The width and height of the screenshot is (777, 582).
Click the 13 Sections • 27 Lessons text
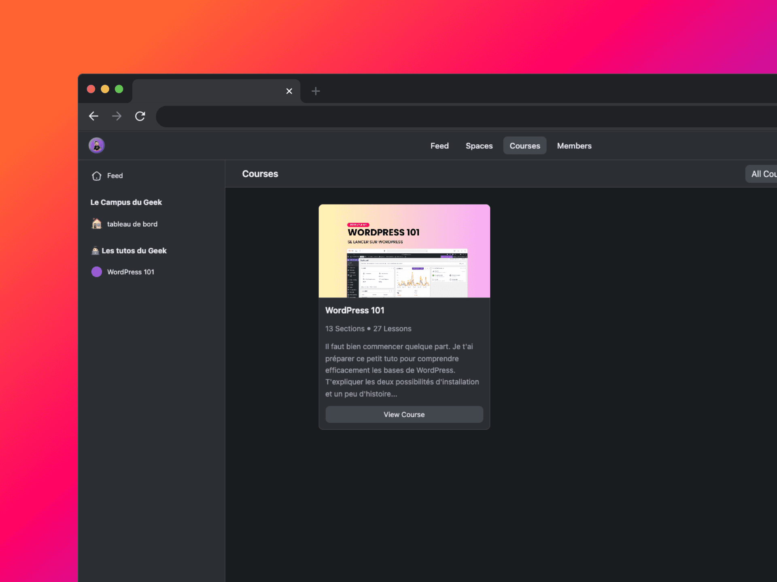[368, 329]
